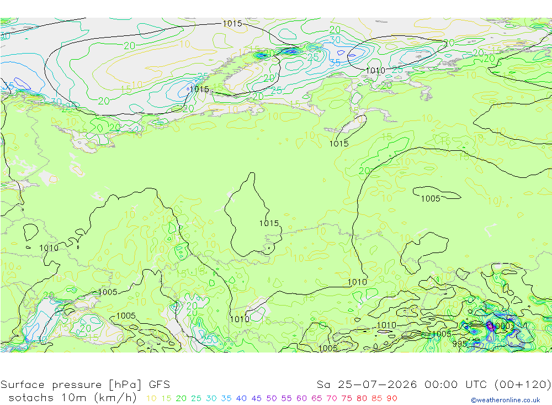Viewport: 552px width, 405px height.
Task: Click the 'Sa 25-07-2026 00:00 UTC (00+120)' timestamp
Action: [x=434, y=385]
